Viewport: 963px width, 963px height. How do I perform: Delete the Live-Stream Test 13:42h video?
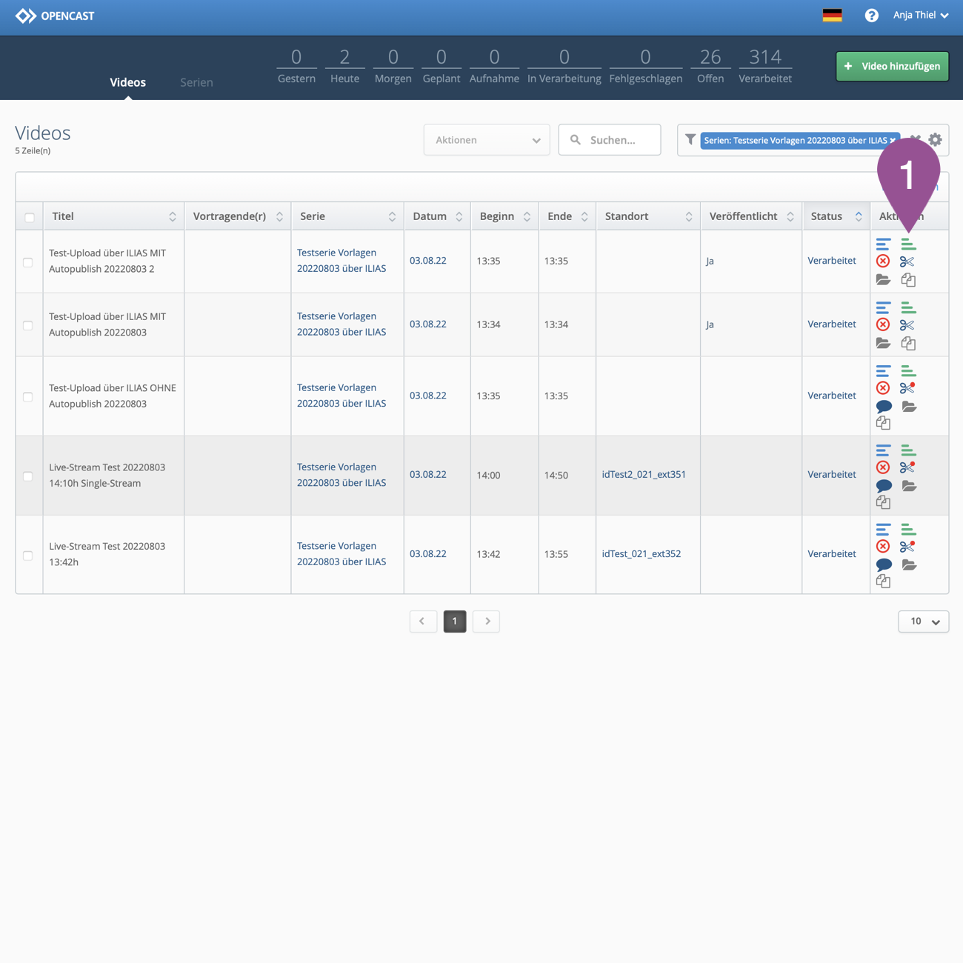(x=883, y=547)
